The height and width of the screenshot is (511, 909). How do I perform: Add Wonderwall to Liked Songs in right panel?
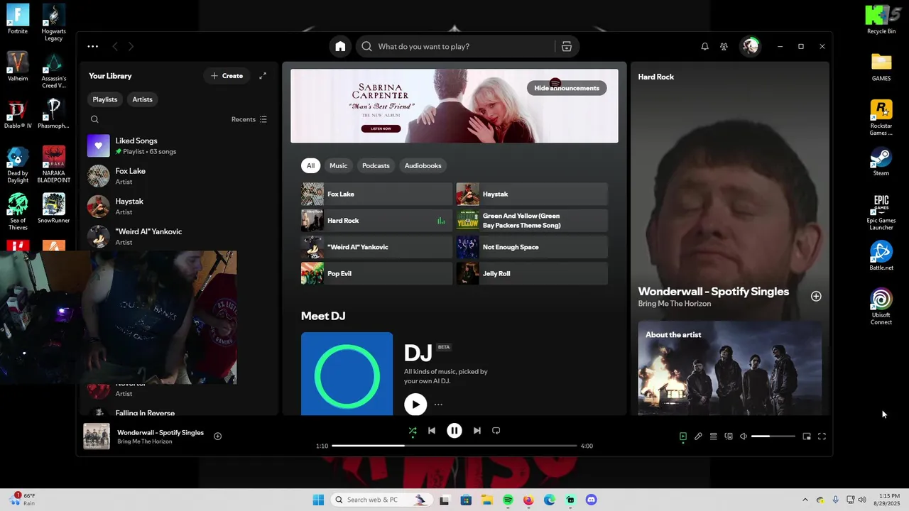816,296
